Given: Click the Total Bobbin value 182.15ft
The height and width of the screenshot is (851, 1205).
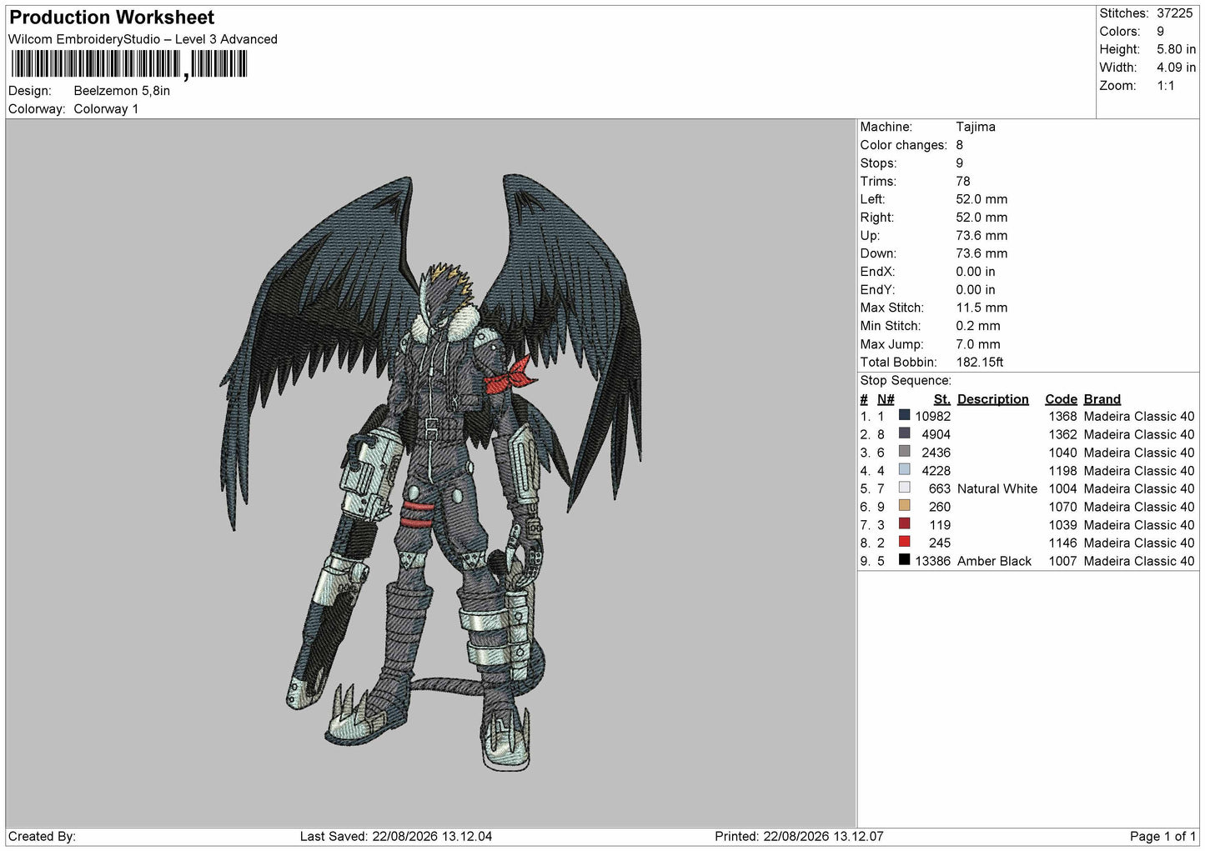Looking at the screenshot, I should pos(980,363).
